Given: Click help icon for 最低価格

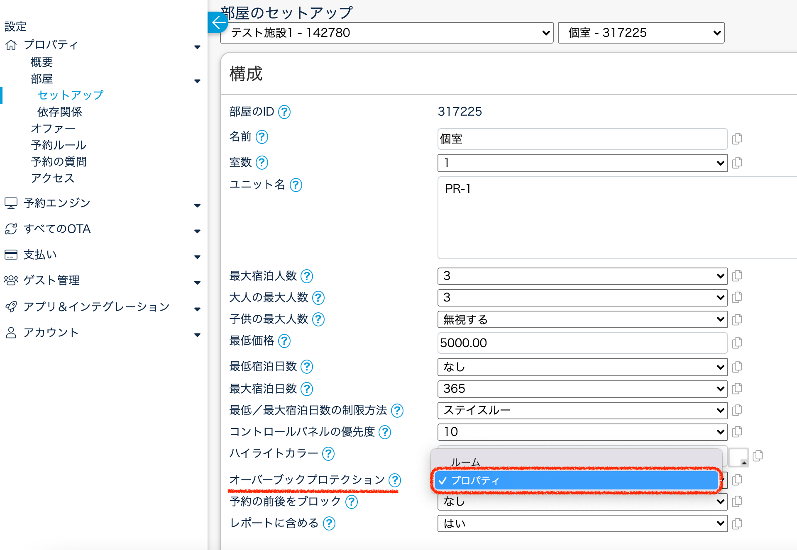Looking at the screenshot, I should pos(284,341).
